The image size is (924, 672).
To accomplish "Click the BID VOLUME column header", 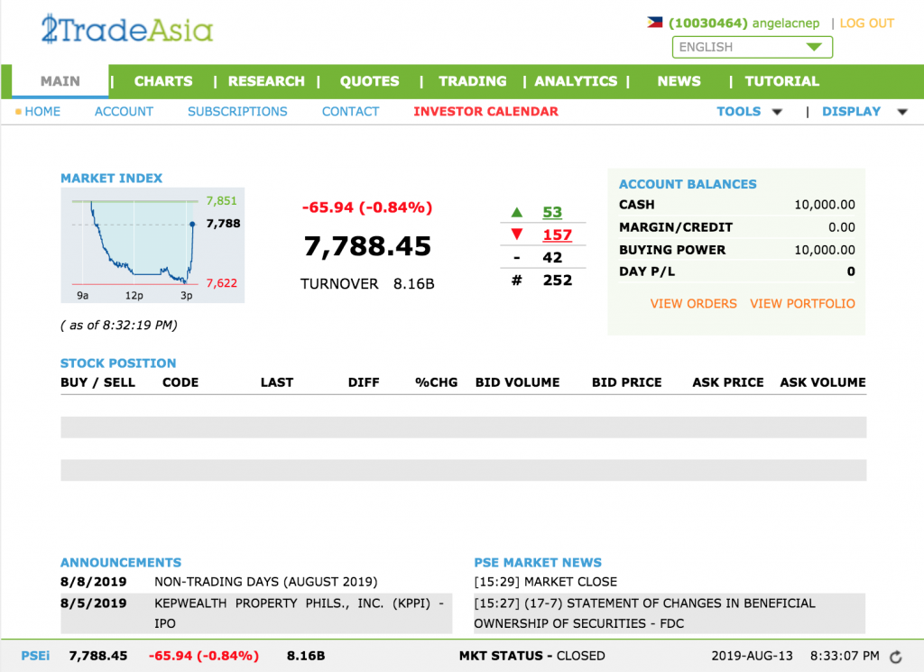I will click(517, 382).
